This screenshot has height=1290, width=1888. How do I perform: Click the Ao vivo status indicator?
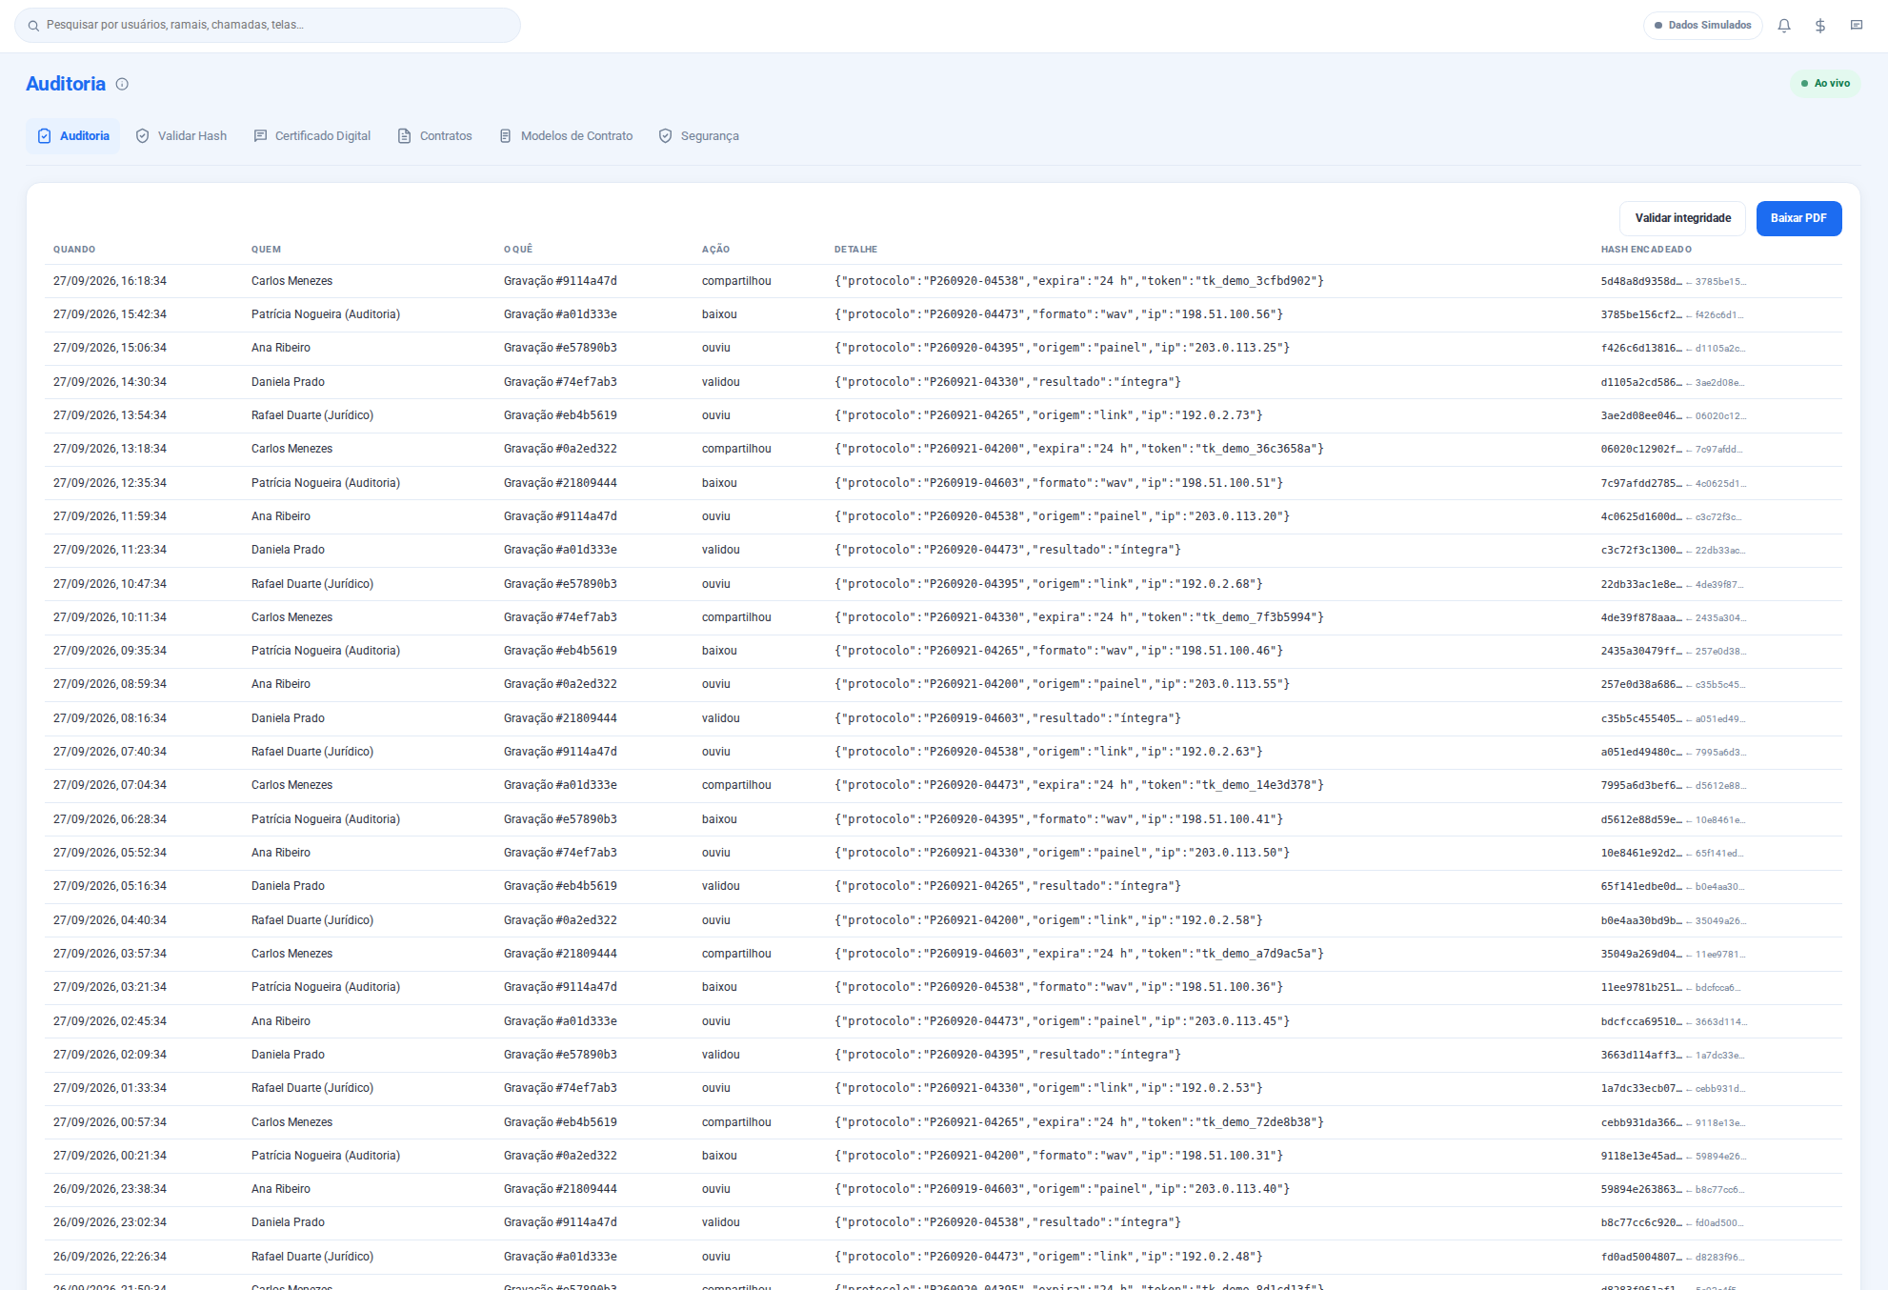click(1825, 84)
